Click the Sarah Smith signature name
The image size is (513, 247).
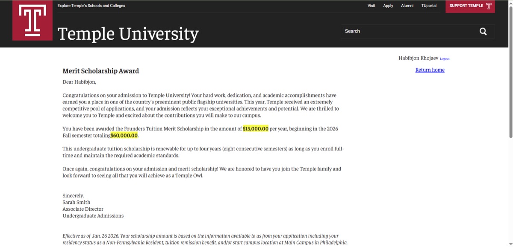pyautogui.click(x=77, y=202)
